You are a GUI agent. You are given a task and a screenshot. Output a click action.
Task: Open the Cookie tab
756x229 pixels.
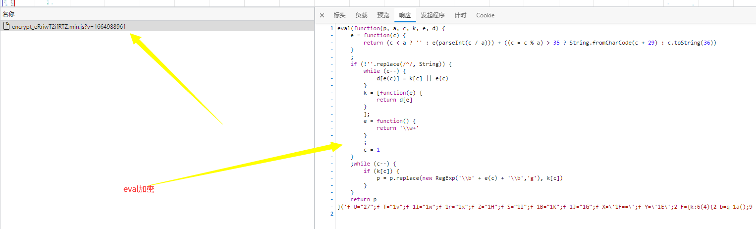click(x=485, y=15)
